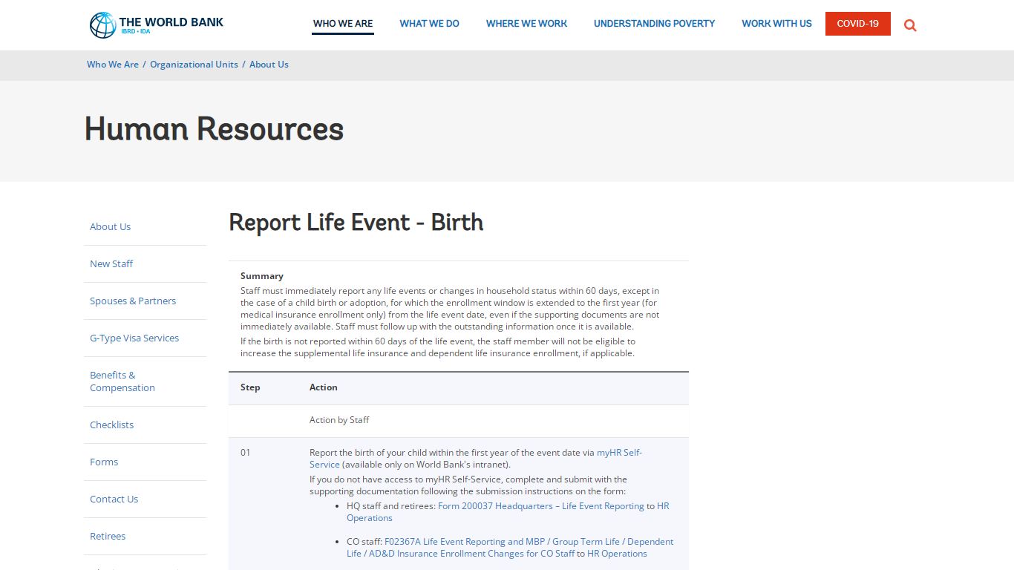
Task: Open Benefits & Compensation sidebar link
Action: pos(122,381)
